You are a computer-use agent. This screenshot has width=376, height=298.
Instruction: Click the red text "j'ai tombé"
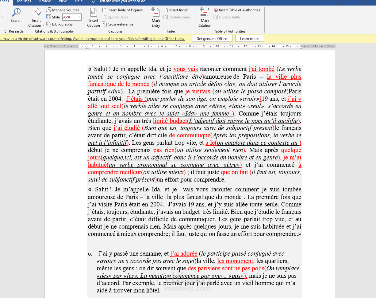261,69
